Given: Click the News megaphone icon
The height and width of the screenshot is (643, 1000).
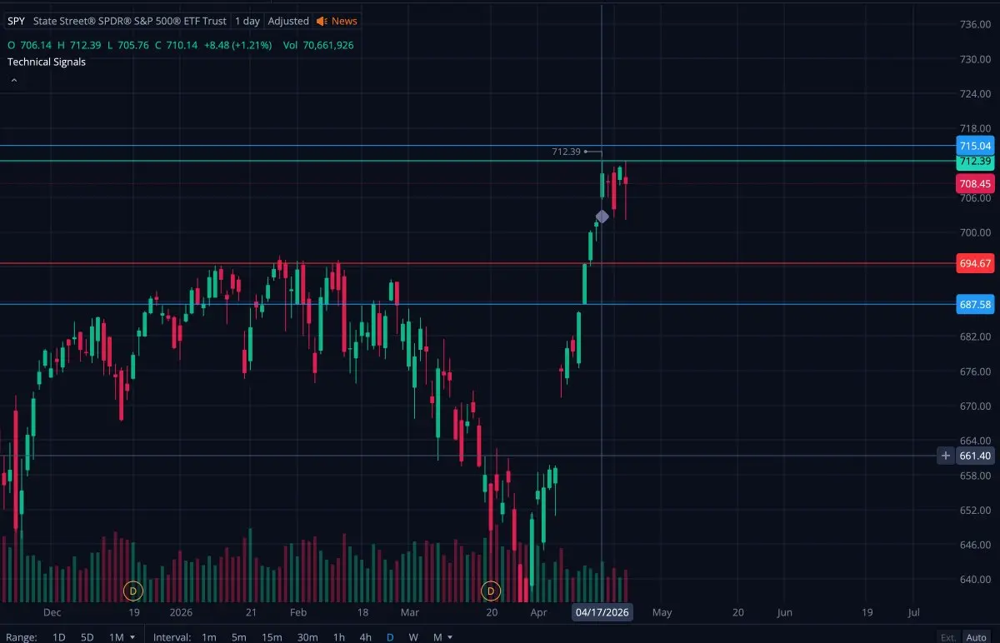Looking at the screenshot, I should point(322,21).
